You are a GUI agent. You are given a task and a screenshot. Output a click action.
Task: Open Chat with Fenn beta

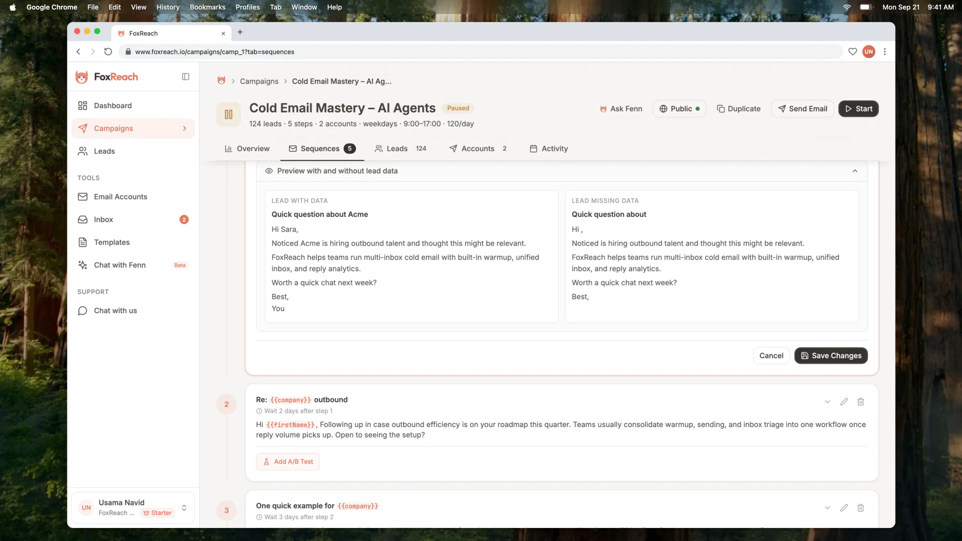click(133, 265)
